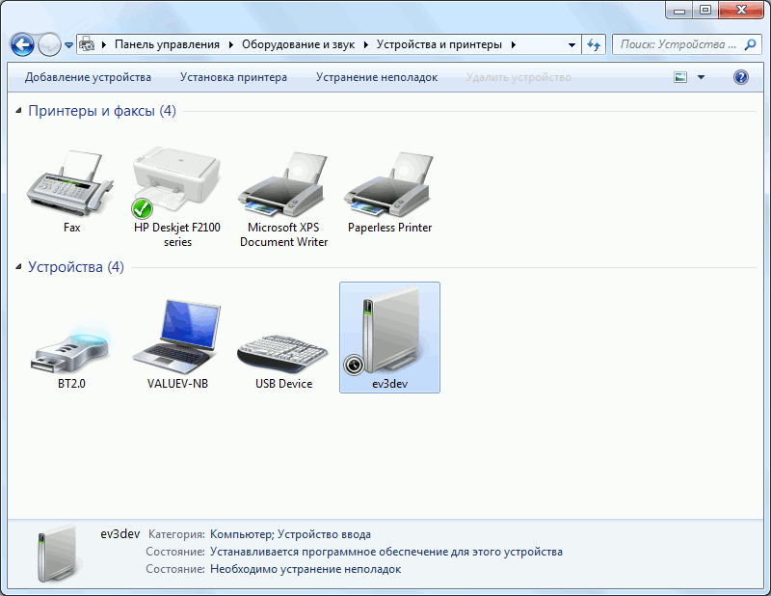
Task: Maximize the Devices and Printers window
Action: click(705, 10)
